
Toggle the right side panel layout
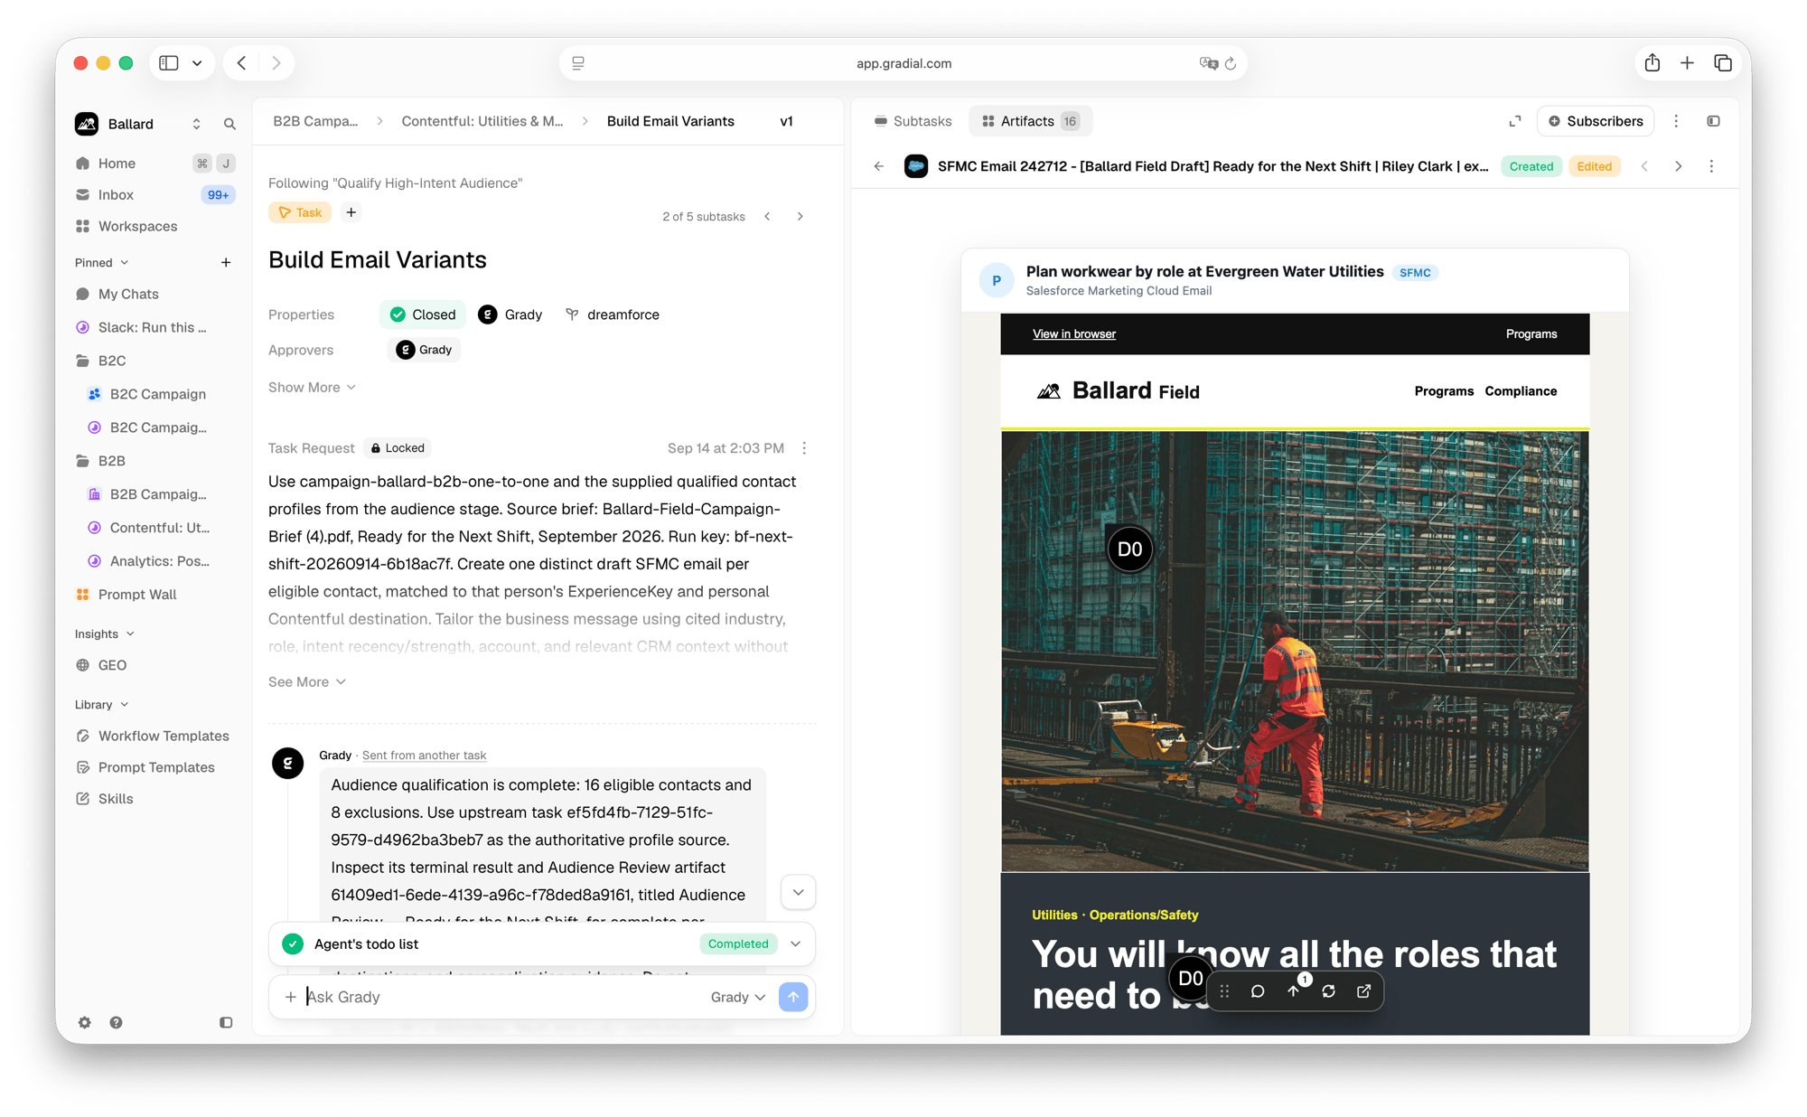[x=1713, y=121]
